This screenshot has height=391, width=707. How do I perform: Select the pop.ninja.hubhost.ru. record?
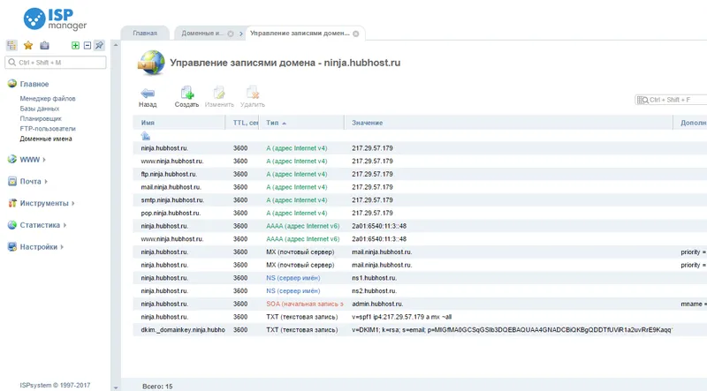pos(420,213)
